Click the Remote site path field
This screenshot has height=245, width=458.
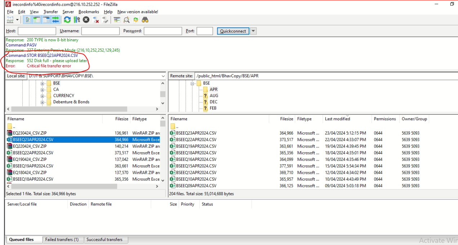click(326, 76)
